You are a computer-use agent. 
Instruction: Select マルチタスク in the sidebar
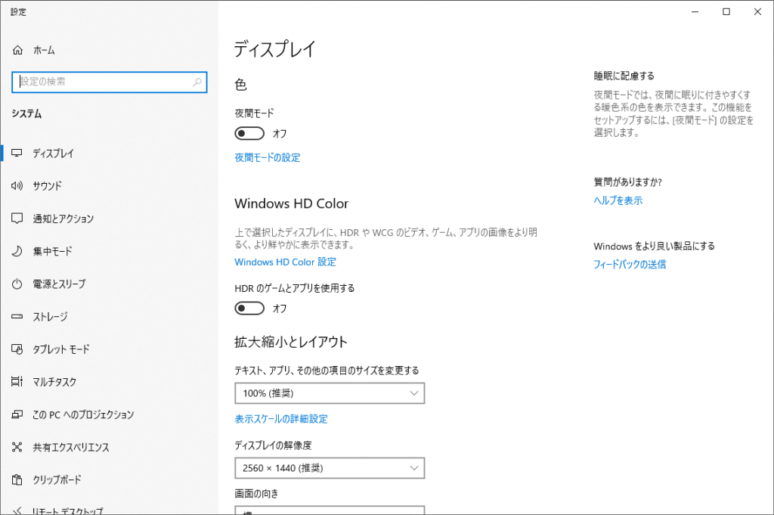point(54,382)
